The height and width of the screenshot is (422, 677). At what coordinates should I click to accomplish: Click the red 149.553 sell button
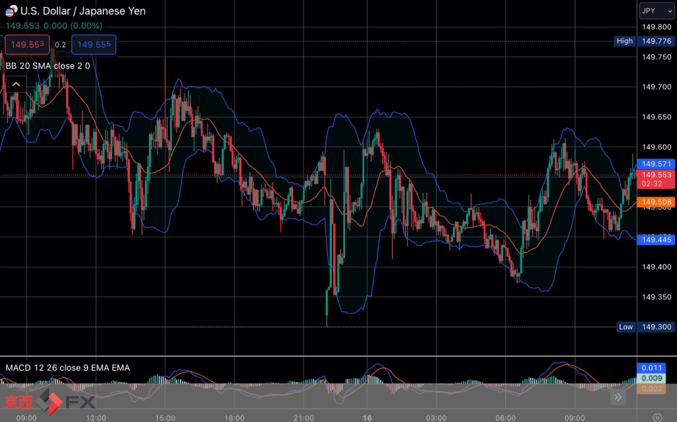click(27, 44)
